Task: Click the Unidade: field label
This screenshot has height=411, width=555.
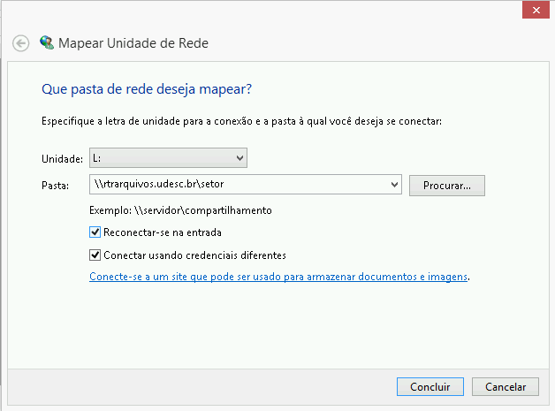Action: (62, 159)
